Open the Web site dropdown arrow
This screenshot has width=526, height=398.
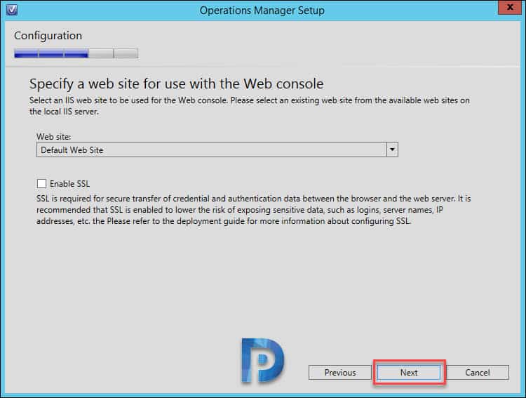point(392,150)
